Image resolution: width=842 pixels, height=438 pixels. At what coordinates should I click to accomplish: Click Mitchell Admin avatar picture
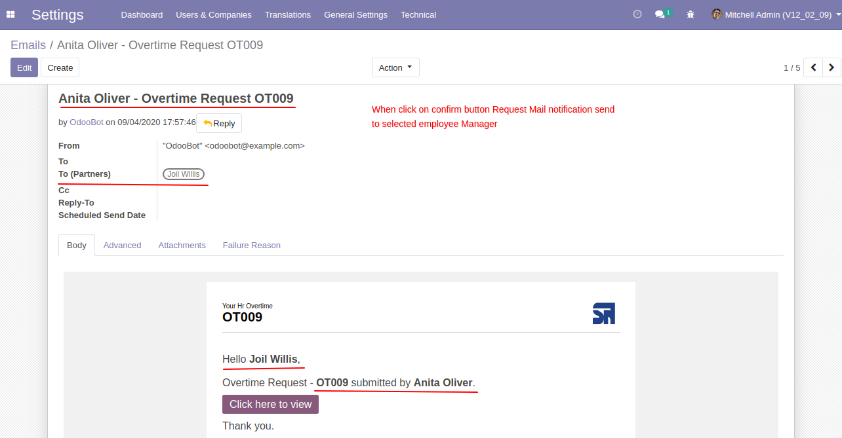(x=717, y=14)
